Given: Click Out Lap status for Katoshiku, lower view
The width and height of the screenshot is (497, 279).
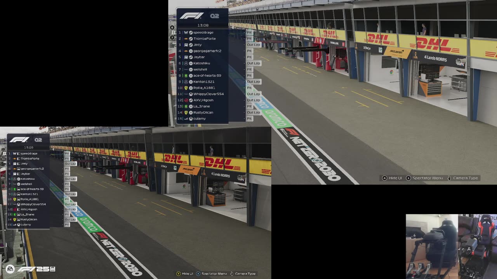Looking at the screenshot, I should click(70, 179).
